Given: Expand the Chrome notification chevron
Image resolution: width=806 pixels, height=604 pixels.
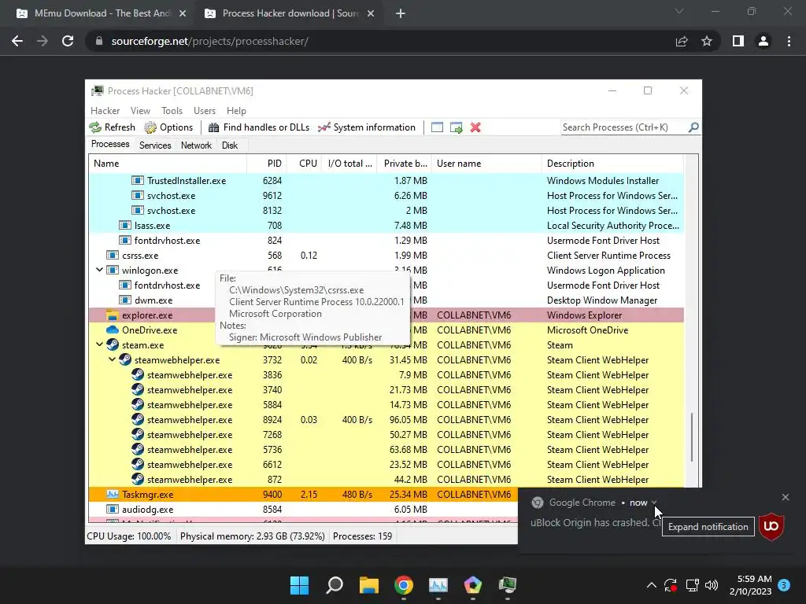Looking at the screenshot, I should (x=654, y=503).
